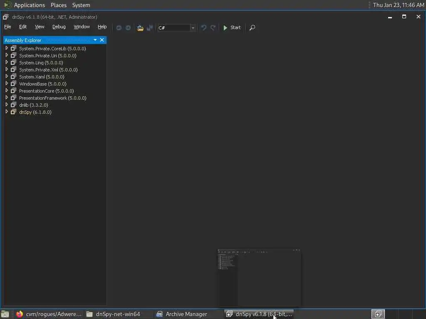Open the search magnifier icon
Image resolution: width=426 pixels, height=319 pixels.
point(252,28)
